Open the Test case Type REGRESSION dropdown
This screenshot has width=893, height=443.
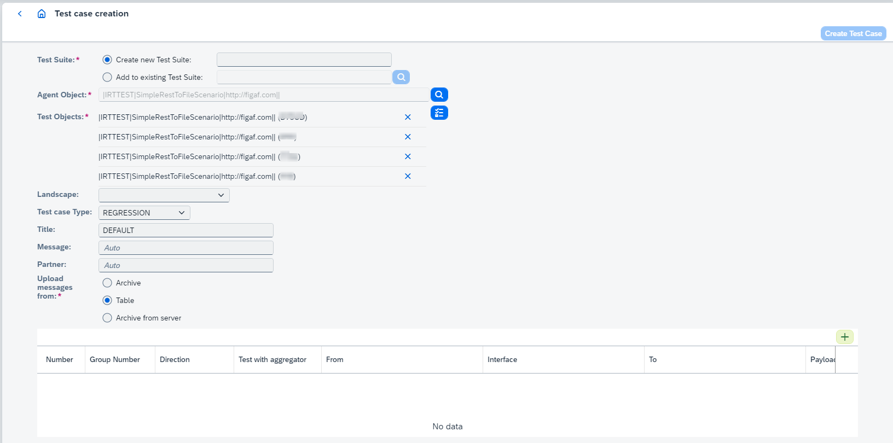(x=144, y=213)
